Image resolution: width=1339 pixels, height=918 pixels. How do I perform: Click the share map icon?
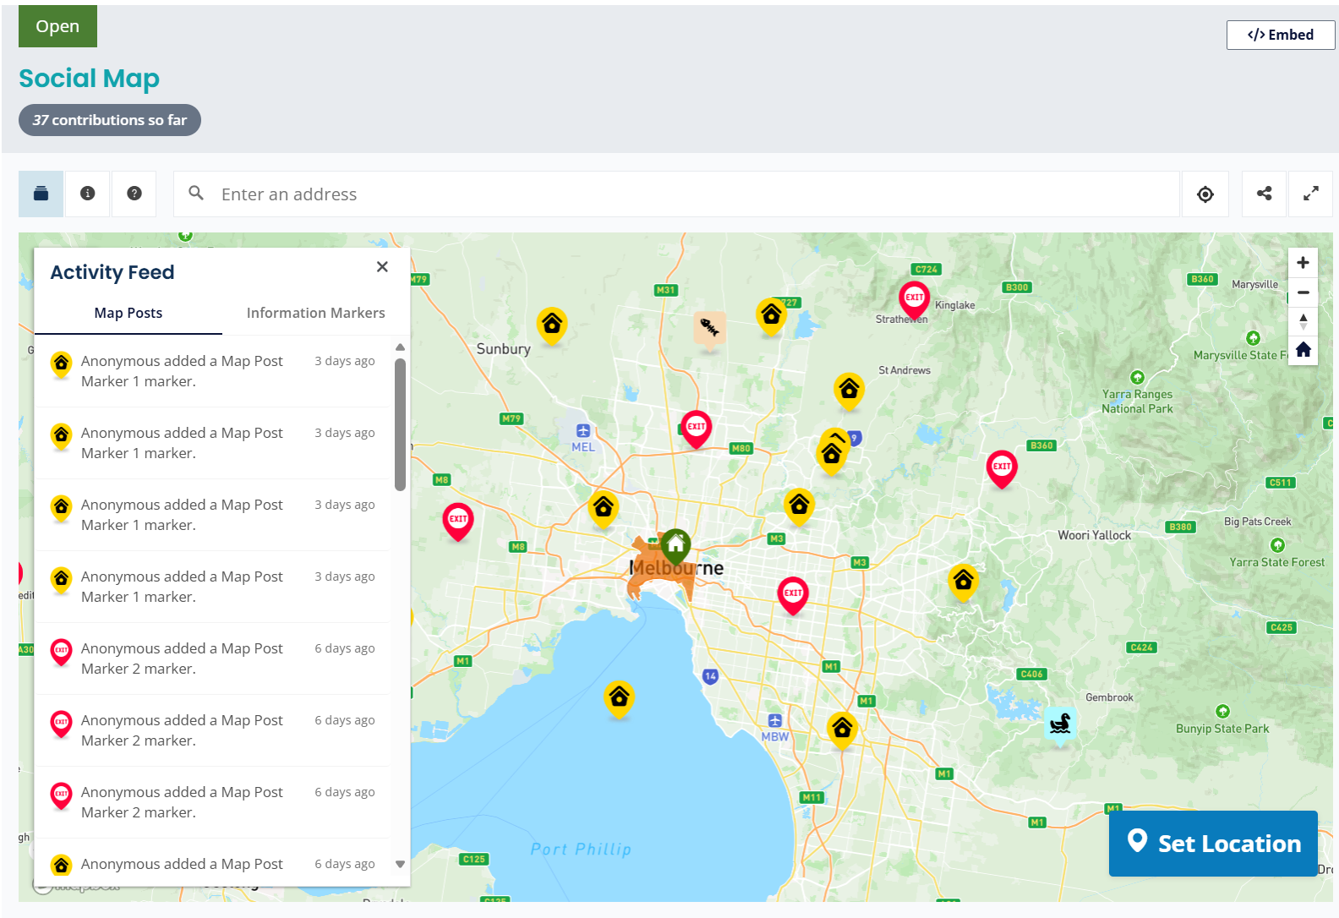click(x=1264, y=194)
